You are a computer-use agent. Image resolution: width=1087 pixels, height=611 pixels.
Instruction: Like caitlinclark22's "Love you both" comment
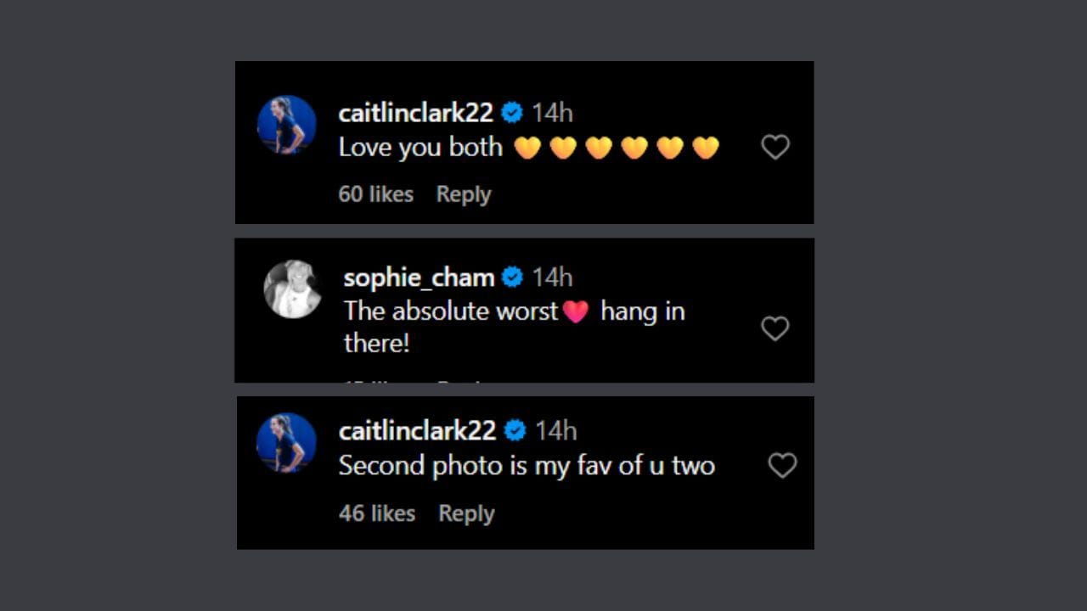click(x=775, y=147)
